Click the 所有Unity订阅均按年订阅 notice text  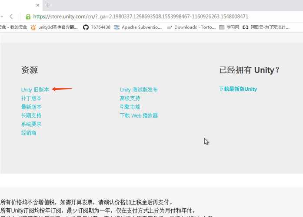click(x=98, y=210)
